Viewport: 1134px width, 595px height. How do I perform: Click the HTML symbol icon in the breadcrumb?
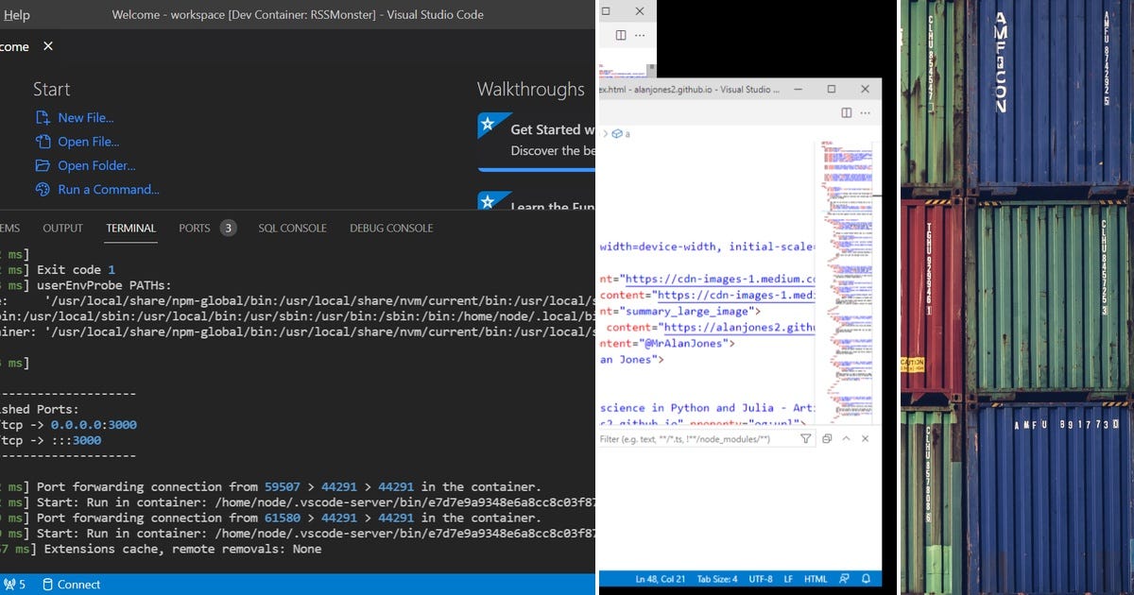(x=617, y=133)
